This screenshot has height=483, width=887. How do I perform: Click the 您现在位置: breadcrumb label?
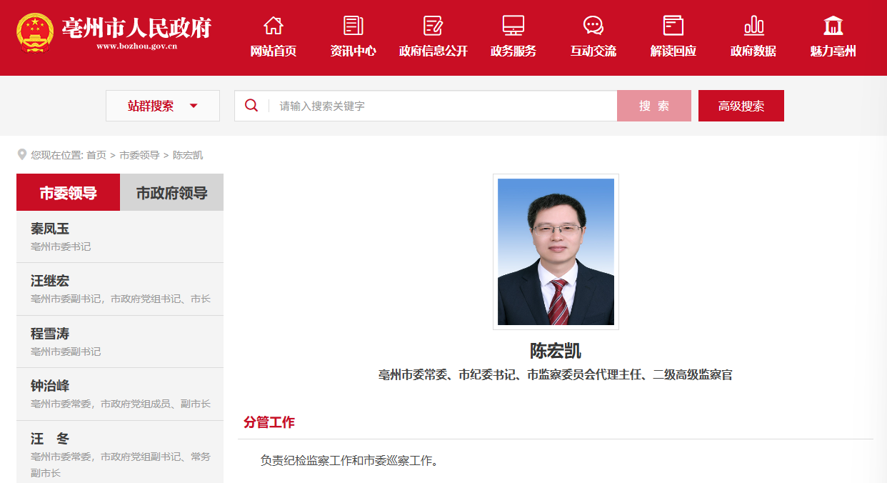(x=57, y=155)
